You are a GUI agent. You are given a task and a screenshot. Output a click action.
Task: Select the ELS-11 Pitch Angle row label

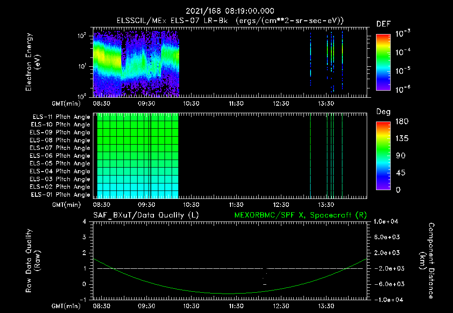pos(61,117)
